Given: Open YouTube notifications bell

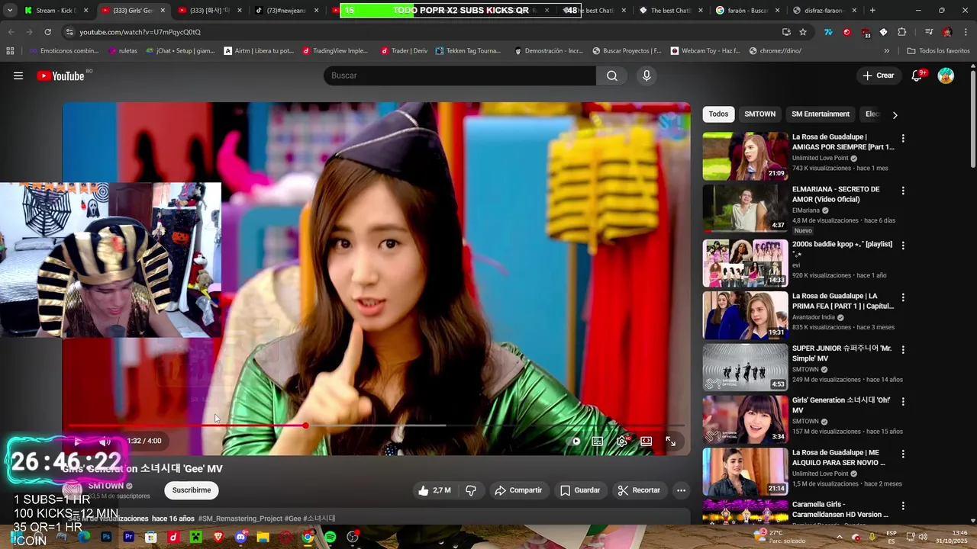Looking at the screenshot, I should click(918, 75).
